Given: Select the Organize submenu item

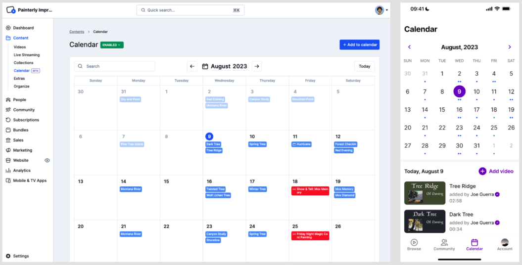Looking at the screenshot, I should [22, 87].
